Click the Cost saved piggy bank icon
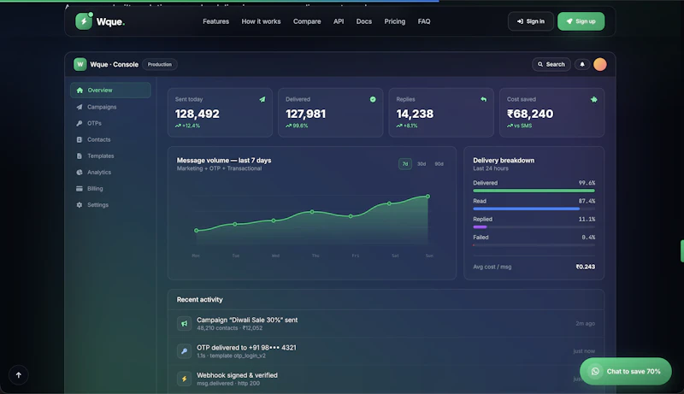The width and height of the screenshot is (684, 394). coord(593,99)
